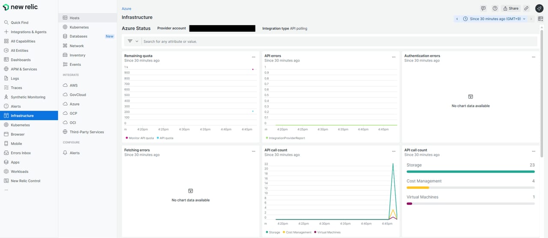548x238 pixels.
Task: Copy permalink using the link icon
Action: 526,9
